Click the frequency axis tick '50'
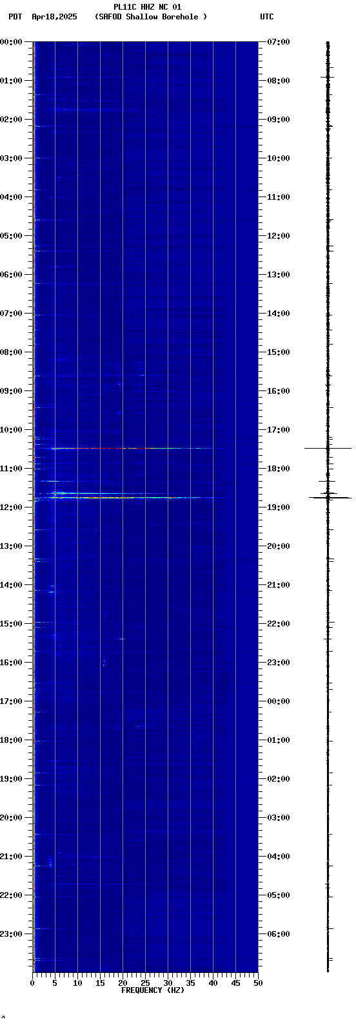356x1024 pixels. point(258,983)
